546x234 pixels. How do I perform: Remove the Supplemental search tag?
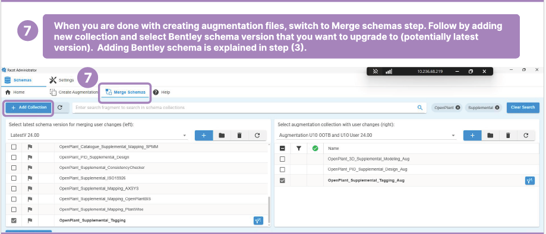tap(497, 108)
